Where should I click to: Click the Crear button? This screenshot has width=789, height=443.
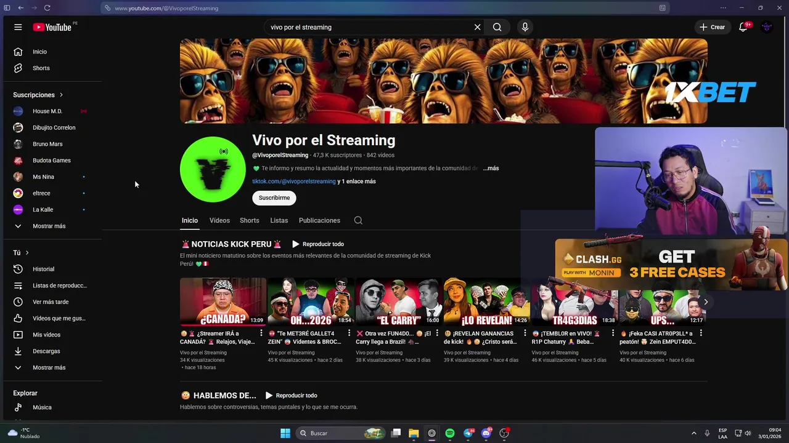click(711, 27)
